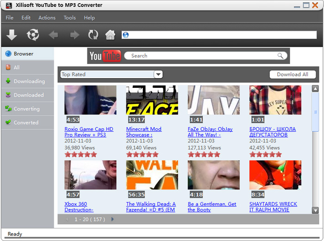Image resolution: width=324 pixels, height=241 pixels.
Task: Expand the Top Rated dropdown arrow
Action: click(158, 74)
